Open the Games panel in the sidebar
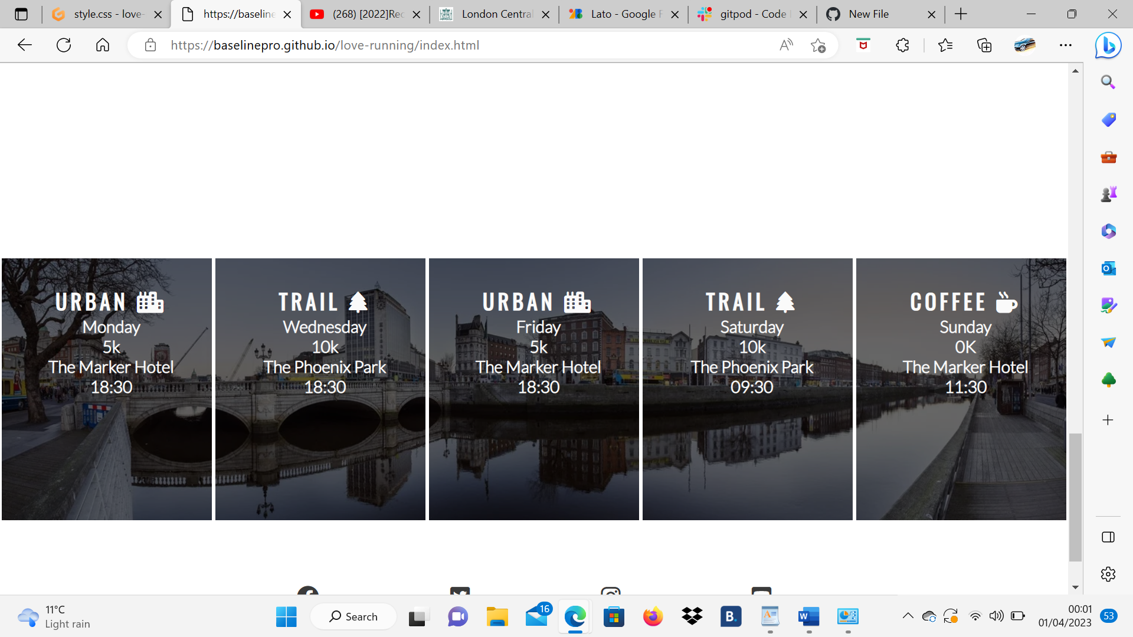This screenshot has width=1133, height=637. 1108,193
